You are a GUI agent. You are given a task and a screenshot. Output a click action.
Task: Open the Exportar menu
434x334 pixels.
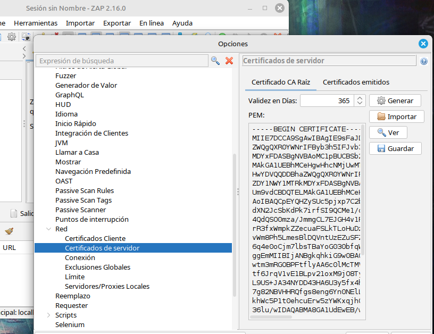117,23
